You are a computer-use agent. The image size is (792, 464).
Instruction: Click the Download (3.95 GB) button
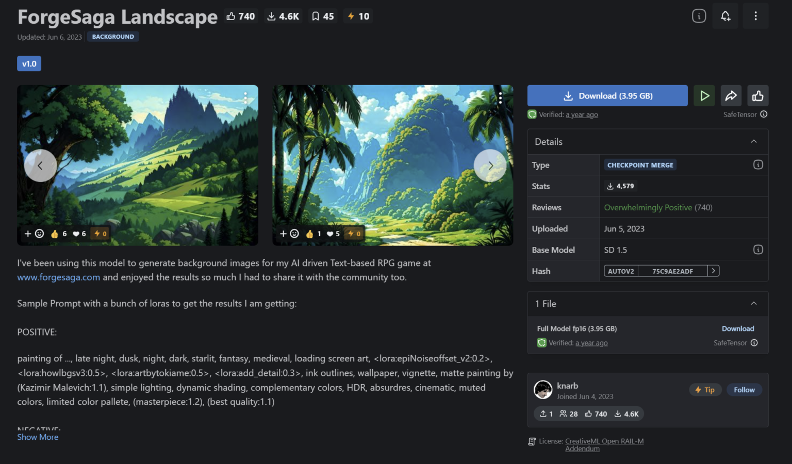tap(607, 96)
